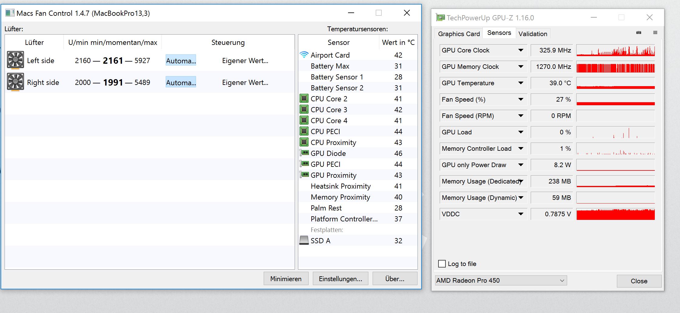Set Left side fan to Automatic
Screen dimensions: 680x313
tap(181, 61)
